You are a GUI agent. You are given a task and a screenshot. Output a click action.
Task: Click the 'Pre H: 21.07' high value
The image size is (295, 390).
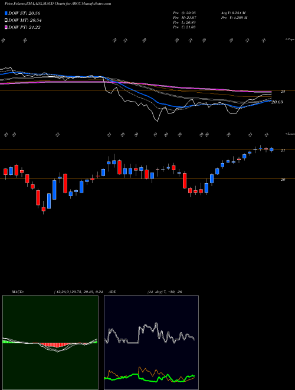coord(185,17)
